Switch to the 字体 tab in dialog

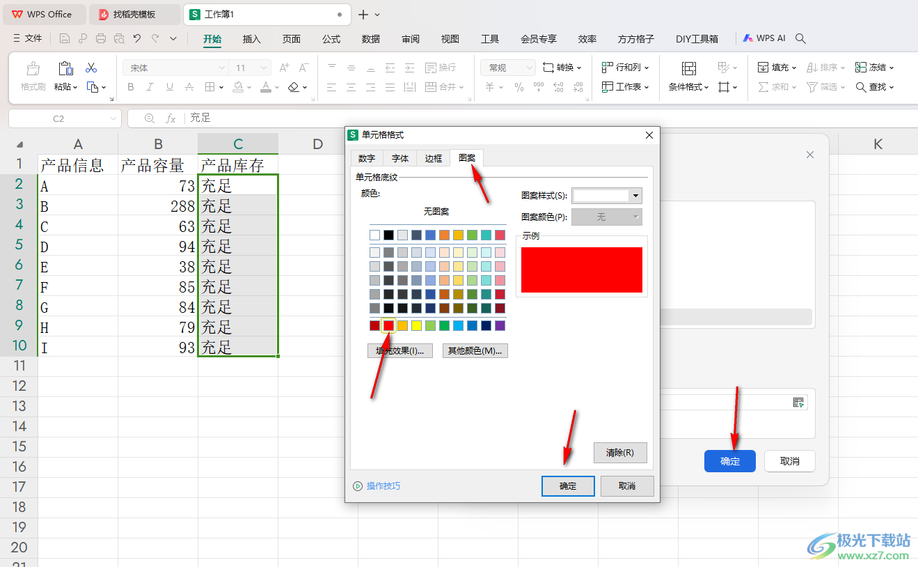click(x=400, y=158)
